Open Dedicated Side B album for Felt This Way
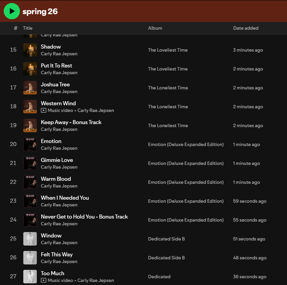Screen dimensions: 287x285 coord(166,258)
